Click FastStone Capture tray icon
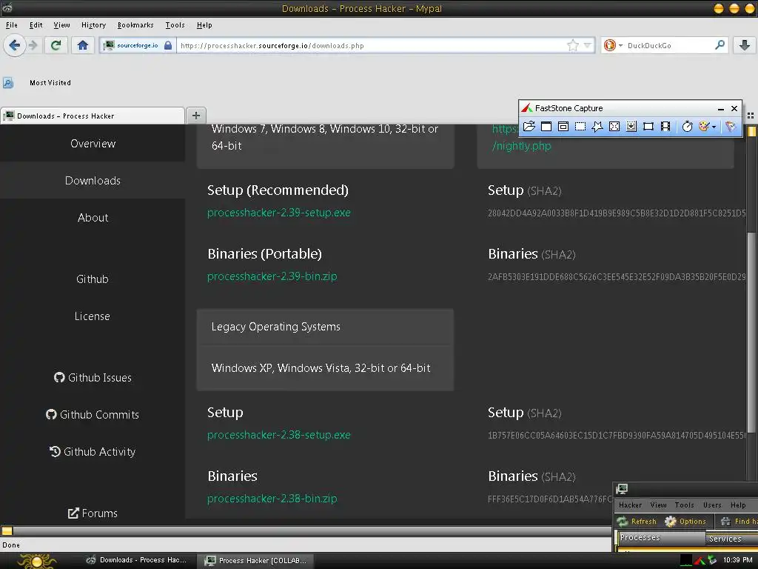This screenshot has height=569, width=758. [x=700, y=560]
